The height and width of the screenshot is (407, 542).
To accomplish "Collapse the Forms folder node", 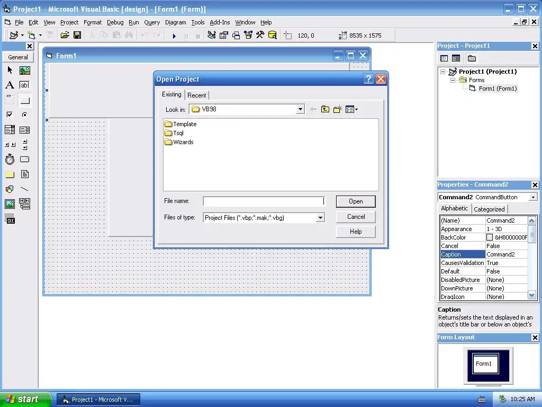I will pyautogui.click(x=453, y=81).
